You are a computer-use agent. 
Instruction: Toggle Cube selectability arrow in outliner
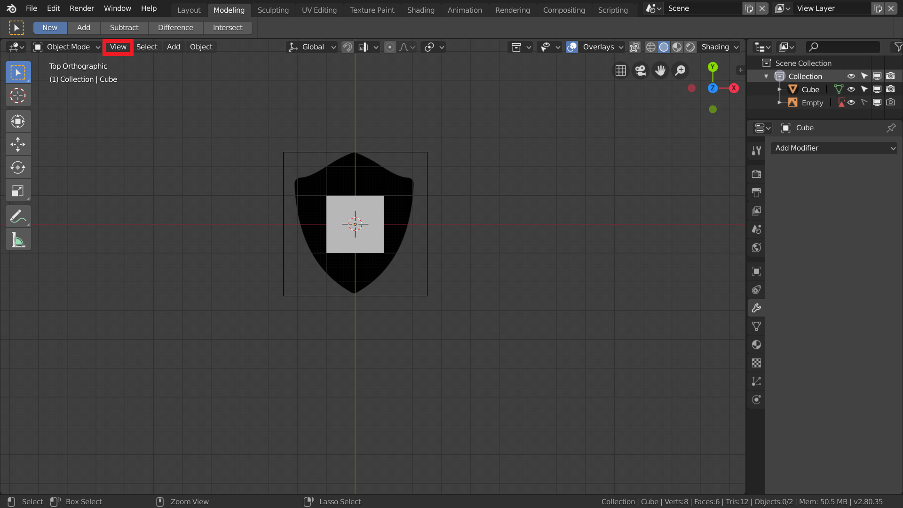(x=864, y=89)
